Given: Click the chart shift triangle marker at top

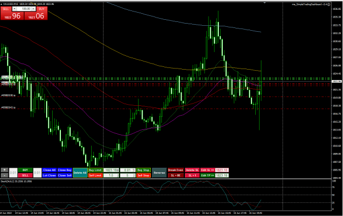Looking at the screenshot, I should tap(265, 3).
